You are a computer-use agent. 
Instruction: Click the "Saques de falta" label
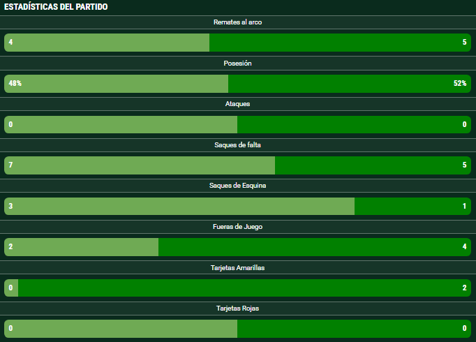(237, 145)
